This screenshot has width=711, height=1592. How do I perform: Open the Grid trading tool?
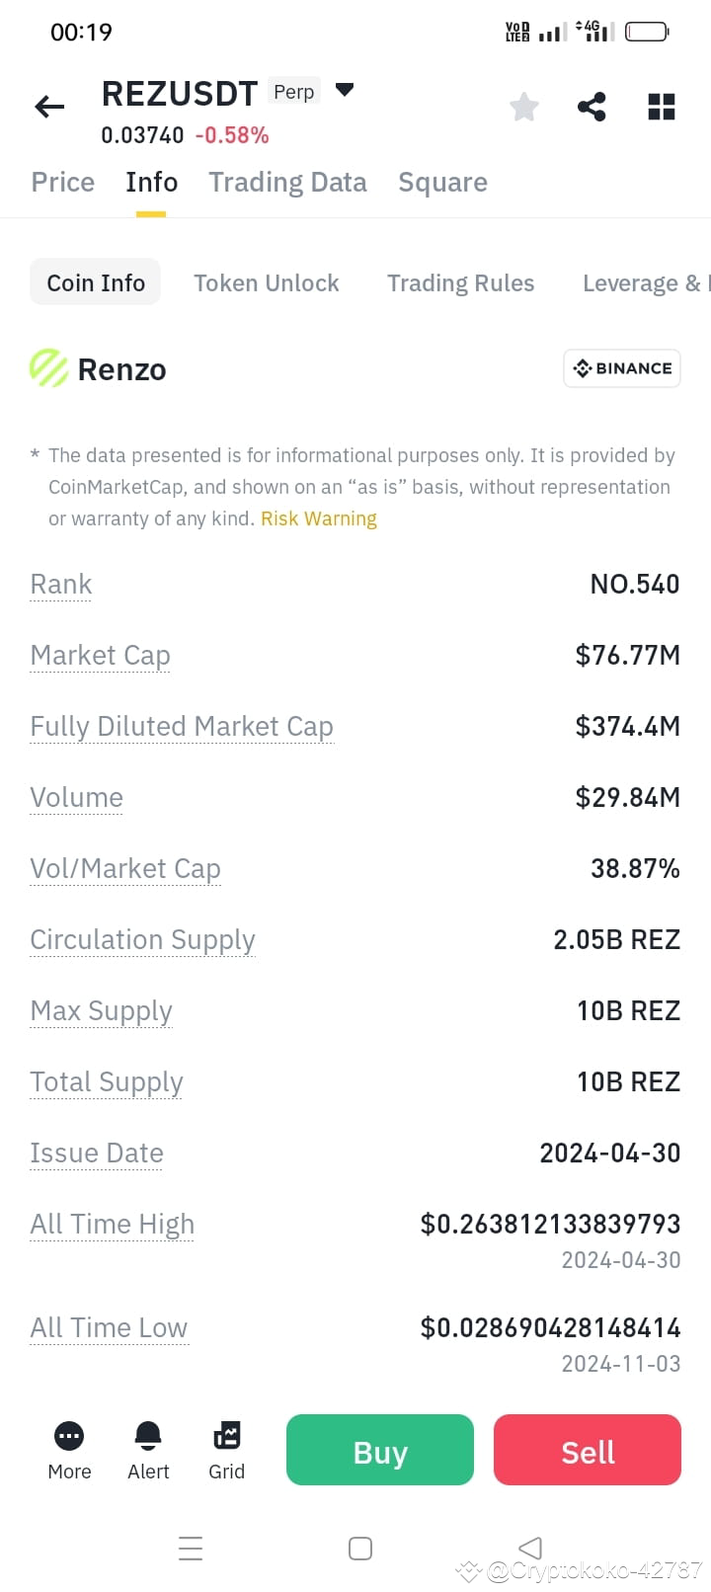tap(226, 1449)
